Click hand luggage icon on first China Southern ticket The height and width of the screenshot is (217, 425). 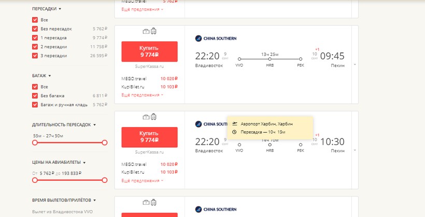pos(146,32)
